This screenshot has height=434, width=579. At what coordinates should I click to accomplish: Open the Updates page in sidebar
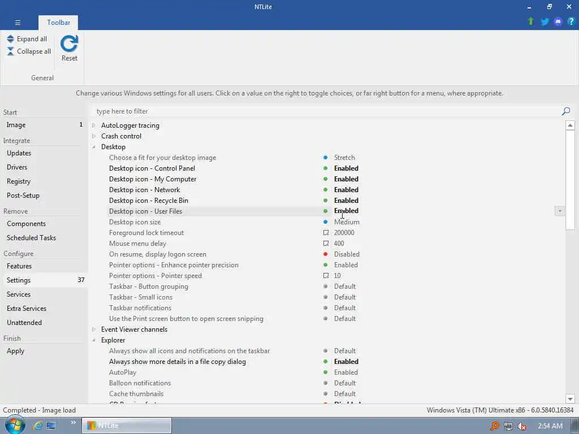44,153
